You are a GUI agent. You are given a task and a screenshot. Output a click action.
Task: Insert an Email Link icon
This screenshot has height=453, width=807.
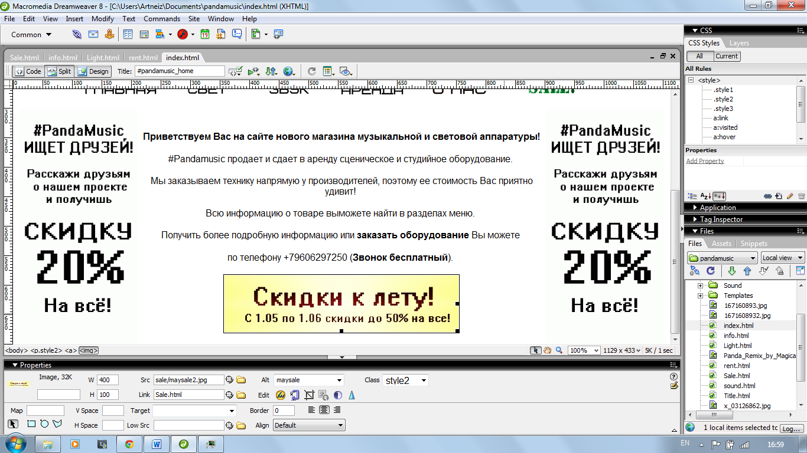coord(93,34)
